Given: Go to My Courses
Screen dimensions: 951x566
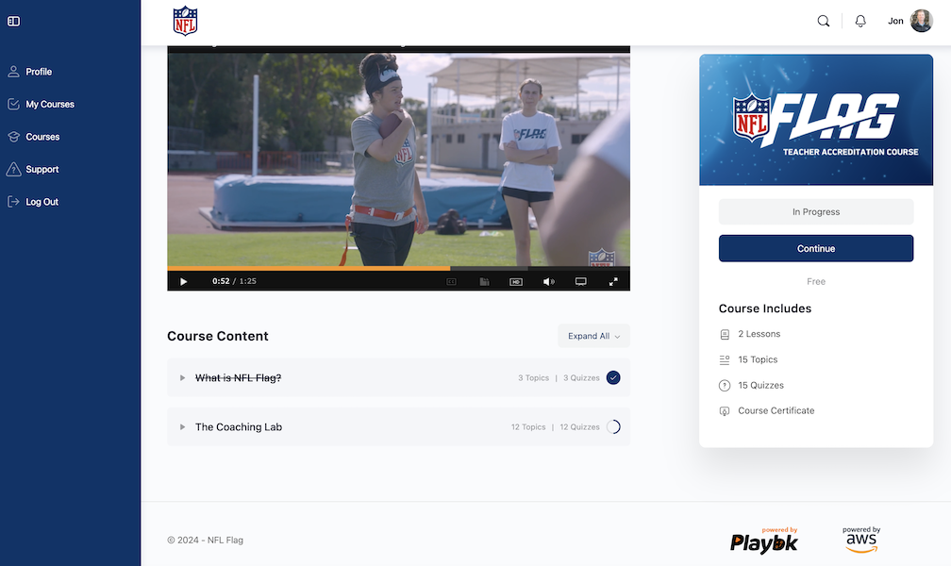Looking at the screenshot, I should tap(50, 105).
